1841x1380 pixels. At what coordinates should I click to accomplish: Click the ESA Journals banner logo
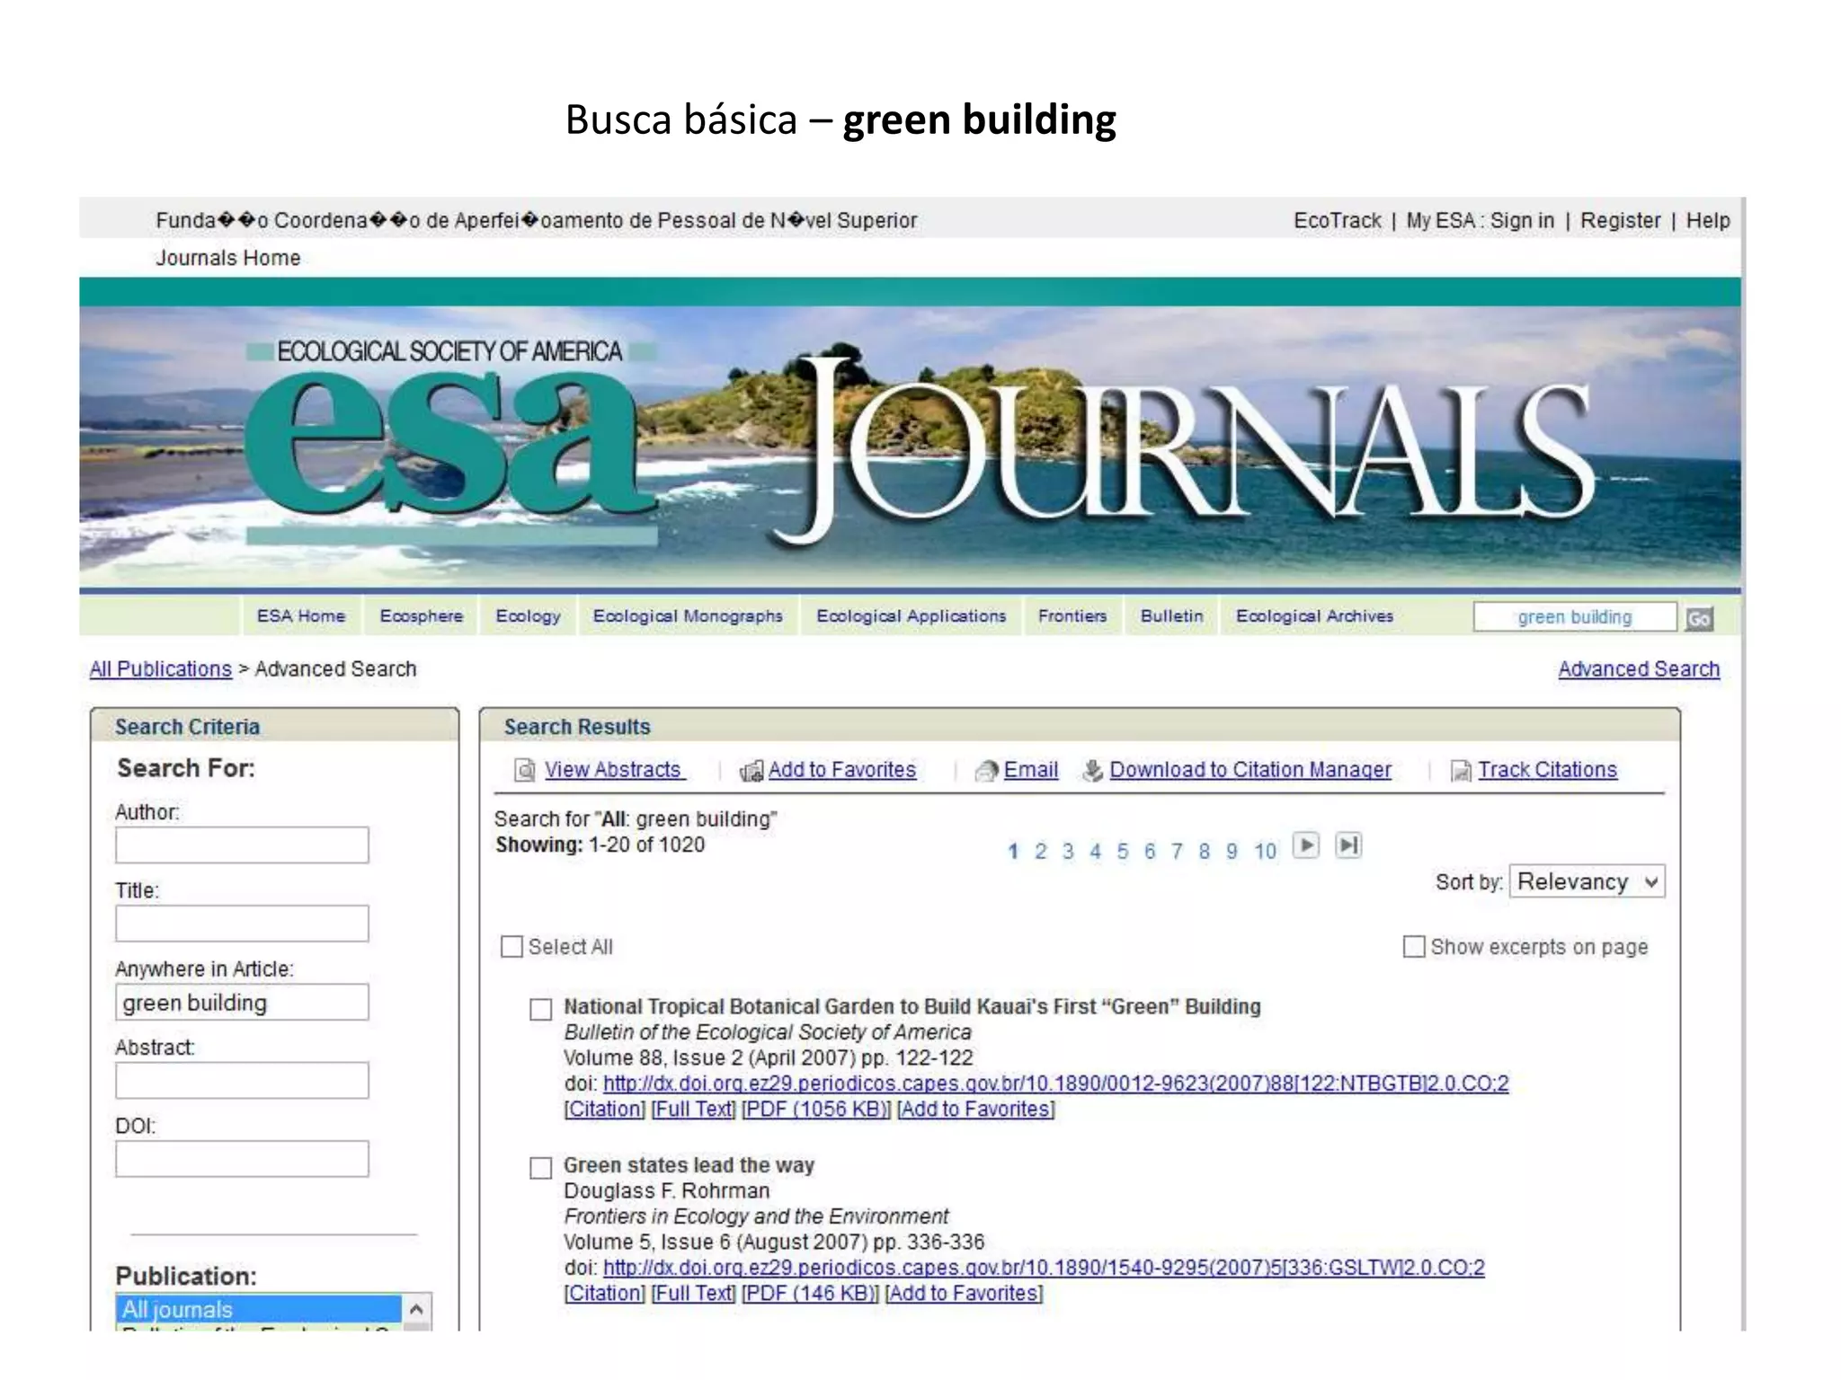pyautogui.click(x=910, y=447)
